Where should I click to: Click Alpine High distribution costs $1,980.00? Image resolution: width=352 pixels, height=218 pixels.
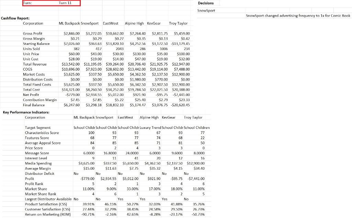[x=137, y=80]
